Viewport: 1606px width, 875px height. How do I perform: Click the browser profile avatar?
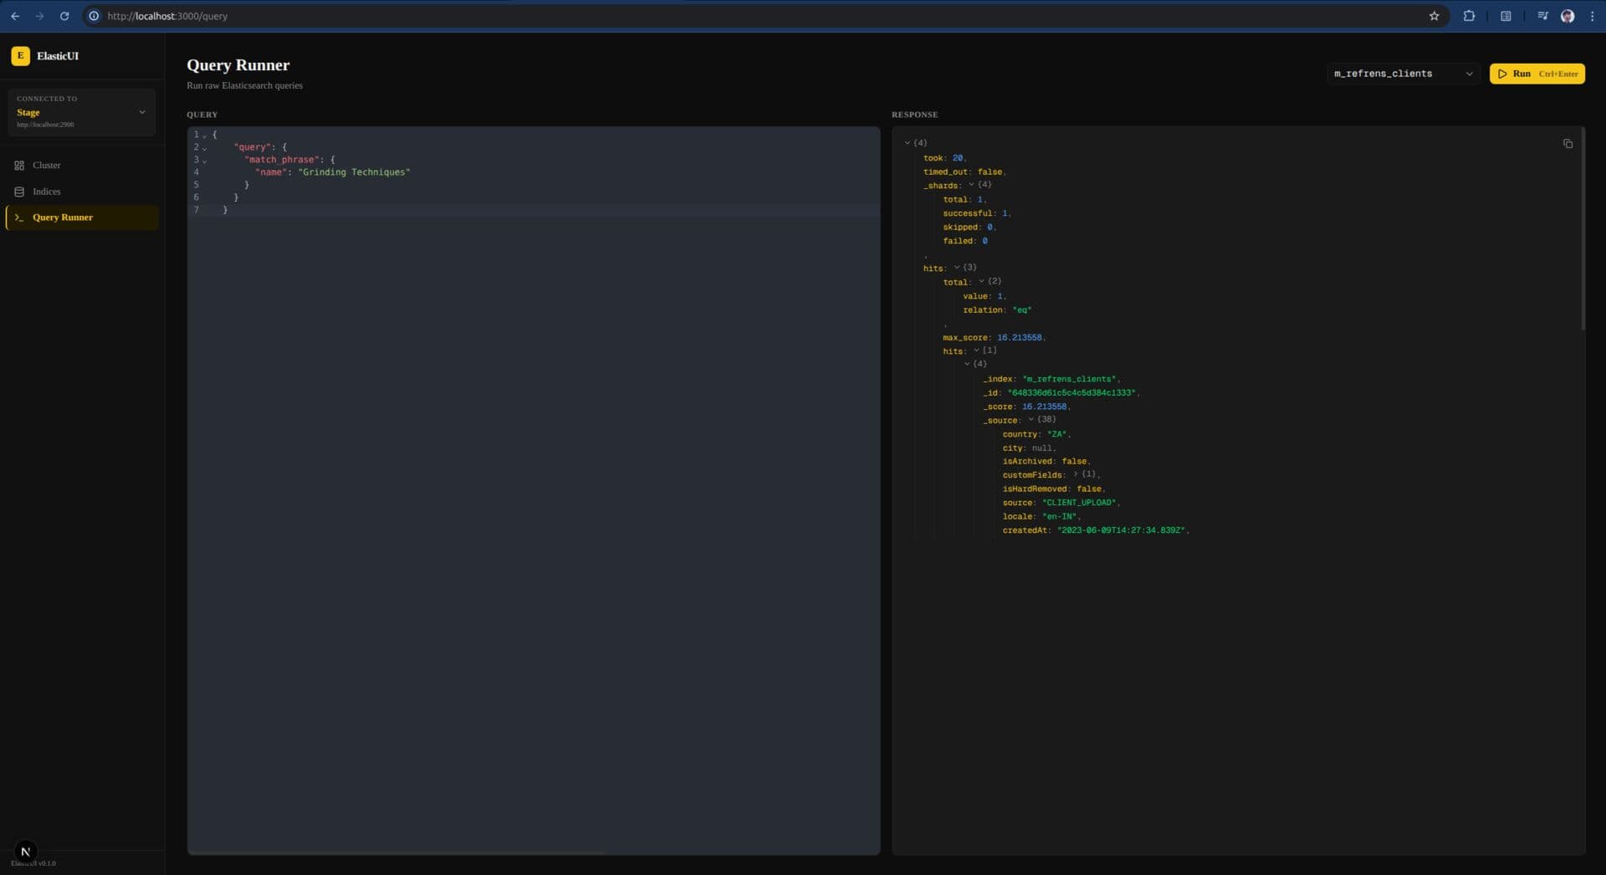1568,16
